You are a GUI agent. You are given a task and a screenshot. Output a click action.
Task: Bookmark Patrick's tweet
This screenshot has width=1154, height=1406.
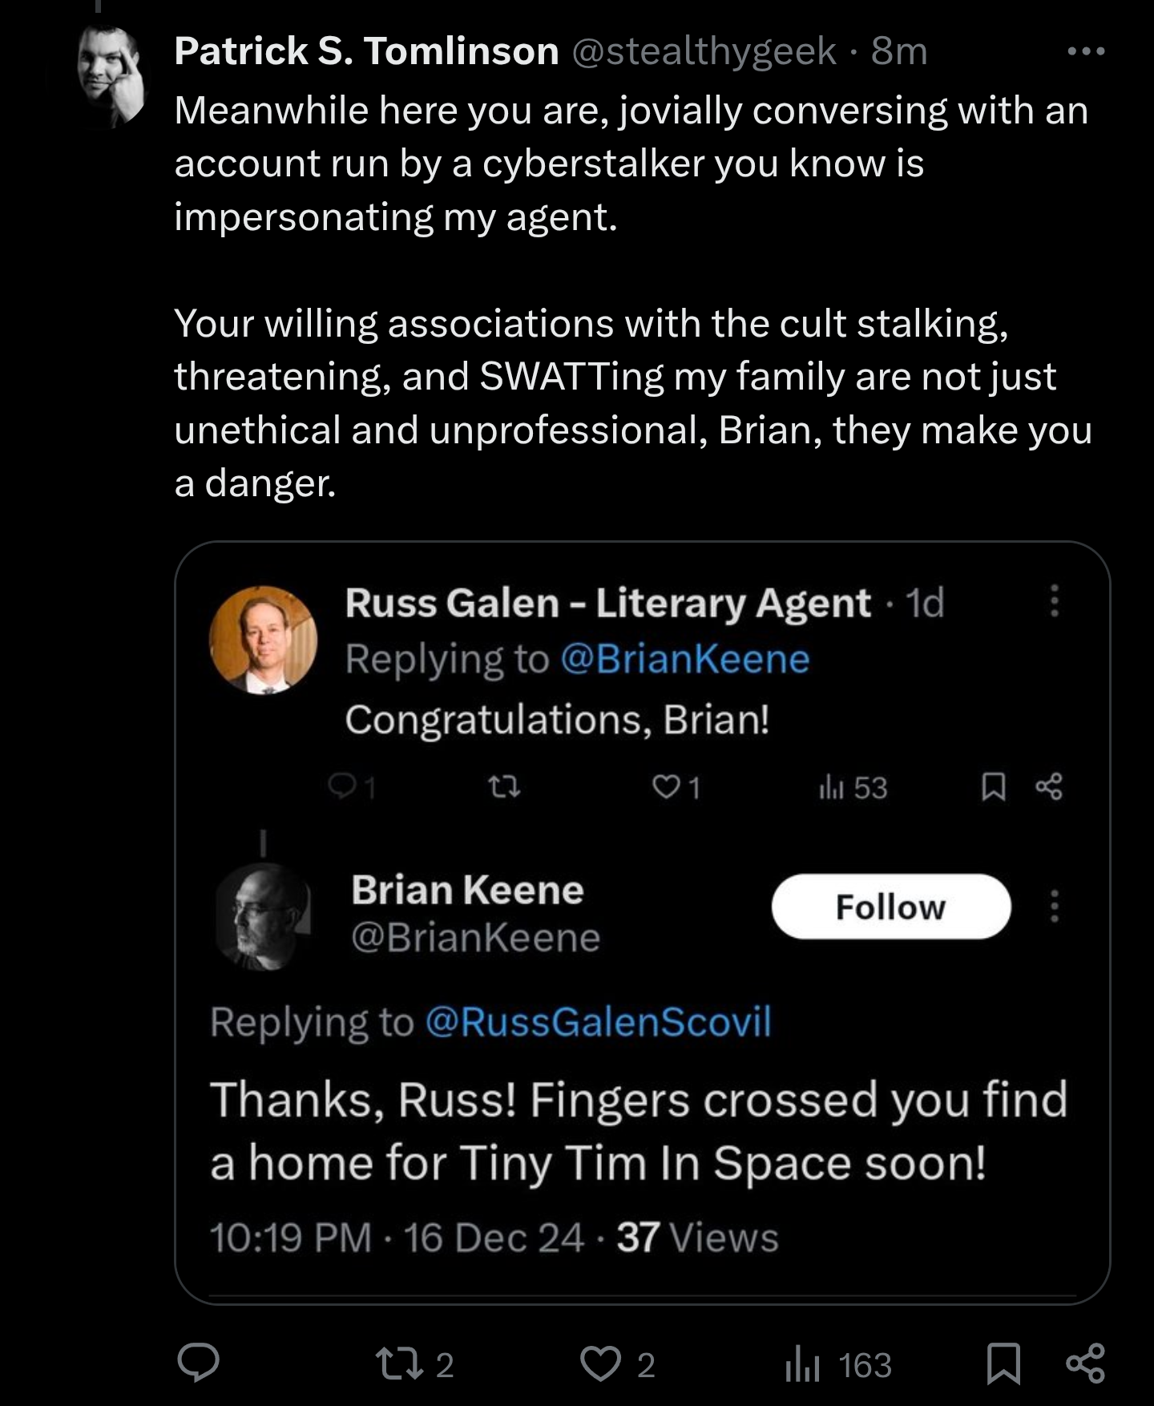coord(1003,1364)
